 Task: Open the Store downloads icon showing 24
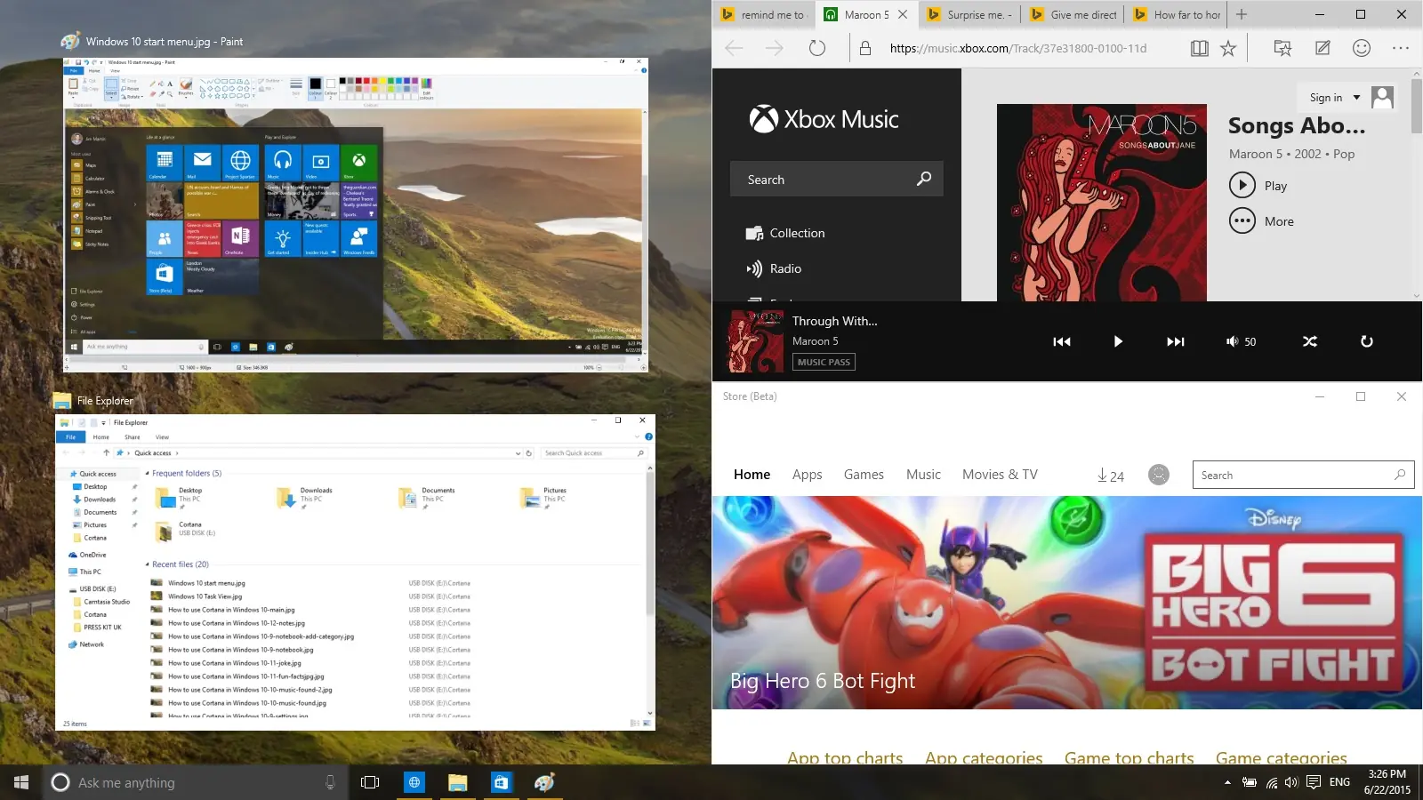(1111, 476)
